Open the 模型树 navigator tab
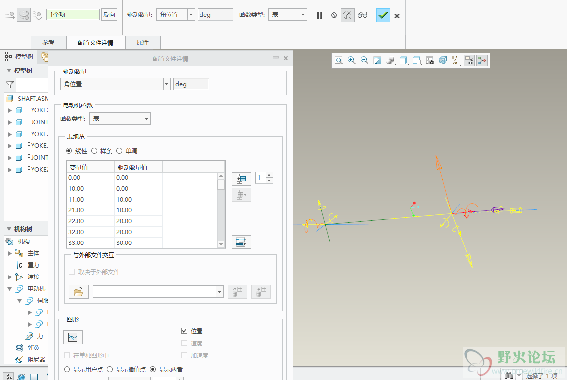 (x=20, y=57)
